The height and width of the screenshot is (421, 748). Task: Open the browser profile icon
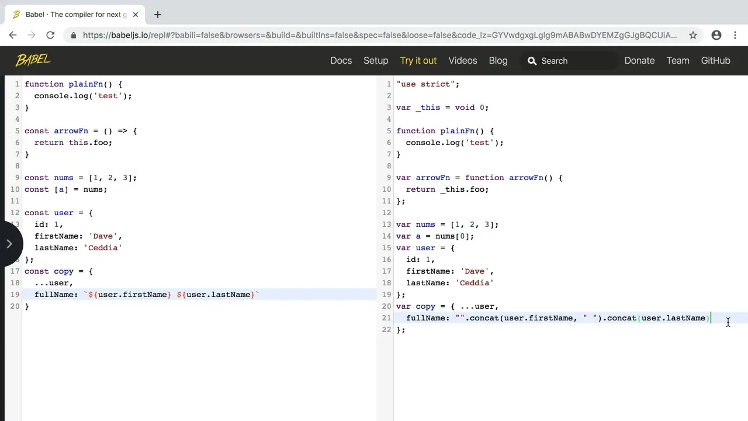tap(716, 35)
